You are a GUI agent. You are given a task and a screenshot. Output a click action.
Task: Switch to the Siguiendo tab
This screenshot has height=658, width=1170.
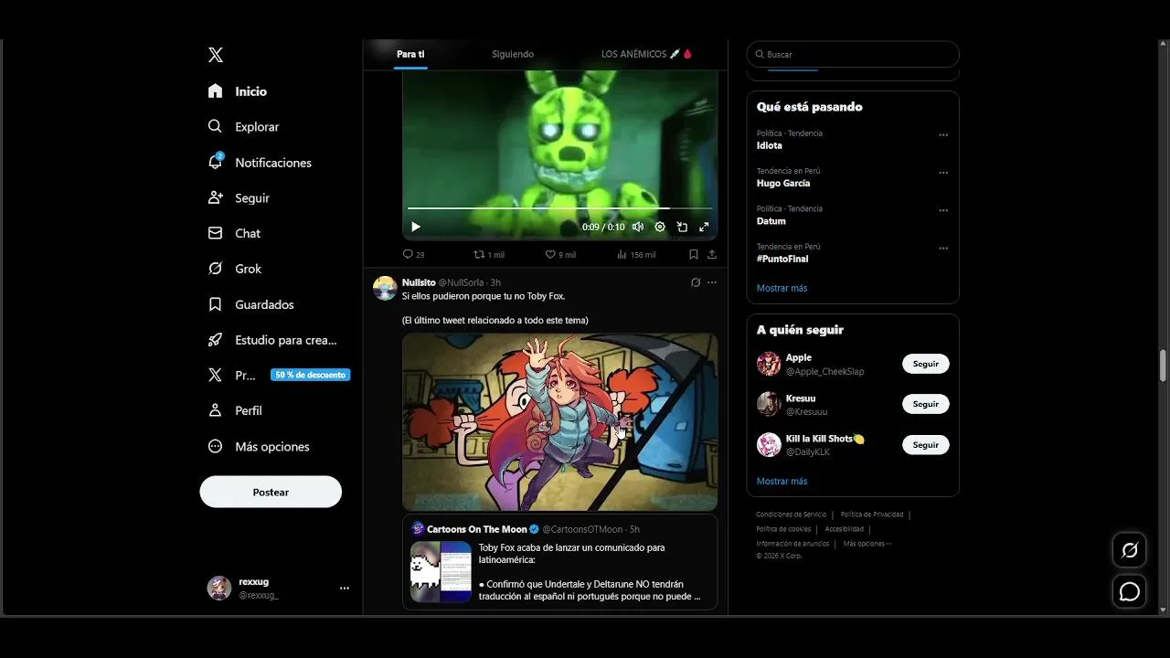click(513, 55)
